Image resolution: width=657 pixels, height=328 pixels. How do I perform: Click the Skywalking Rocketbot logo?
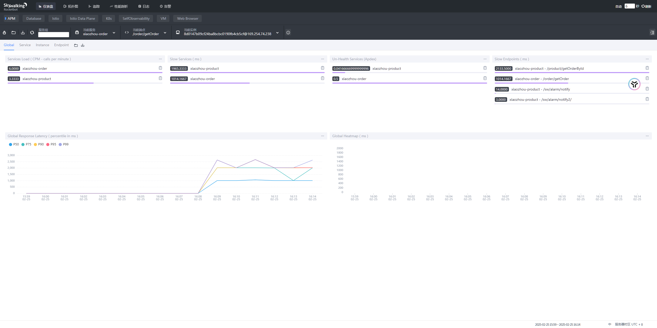(15, 7)
